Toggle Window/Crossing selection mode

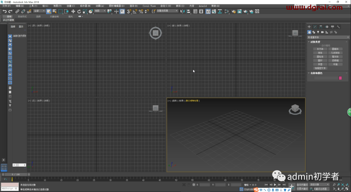click(x=66, y=11)
